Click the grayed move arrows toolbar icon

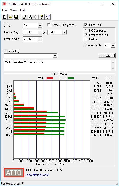click(x=36, y=17)
